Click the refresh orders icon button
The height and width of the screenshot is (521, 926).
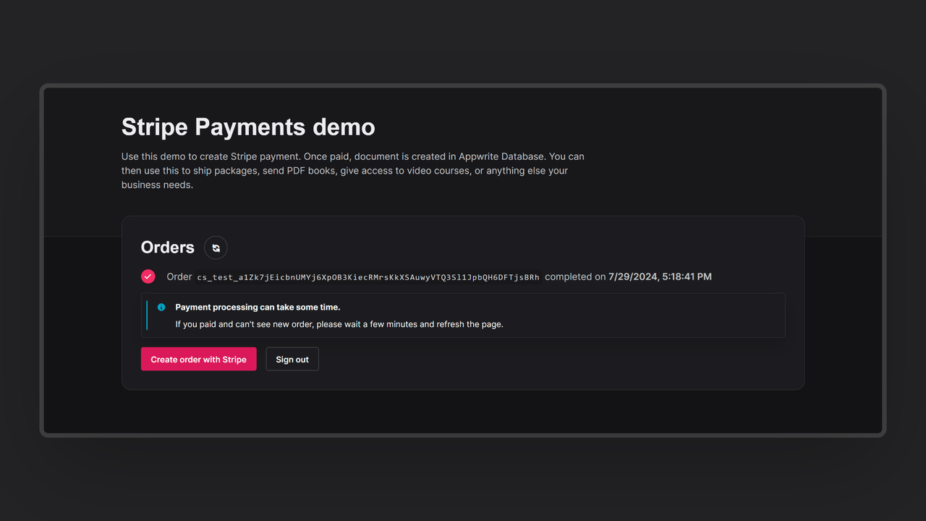pos(216,247)
